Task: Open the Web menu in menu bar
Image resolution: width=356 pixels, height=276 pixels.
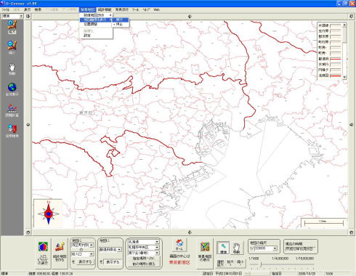Action: coord(156,9)
